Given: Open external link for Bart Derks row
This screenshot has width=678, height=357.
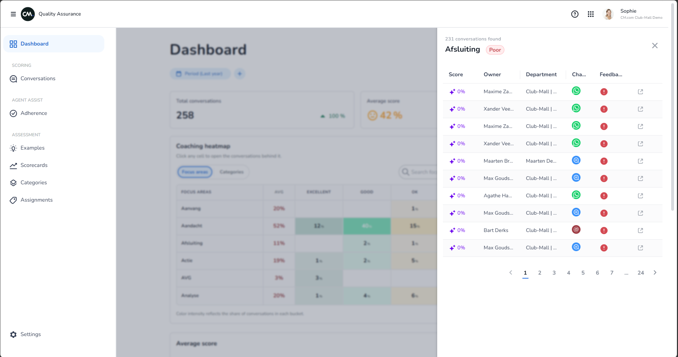Looking at the screenshot, I should [640, 231].
